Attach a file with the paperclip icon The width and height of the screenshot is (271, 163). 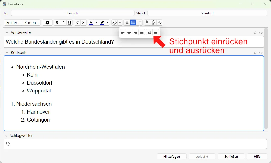[x=147, y=23]
